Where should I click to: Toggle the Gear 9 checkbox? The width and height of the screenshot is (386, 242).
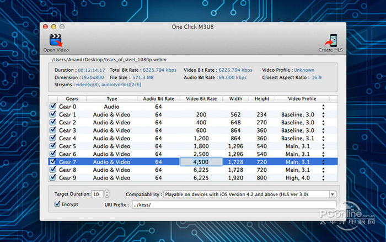53,177
